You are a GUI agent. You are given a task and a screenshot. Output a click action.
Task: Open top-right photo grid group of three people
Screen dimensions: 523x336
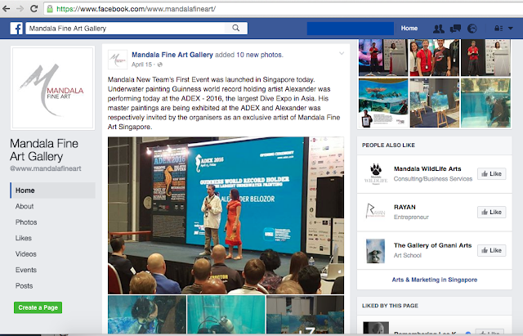click(x=434, y=58)
